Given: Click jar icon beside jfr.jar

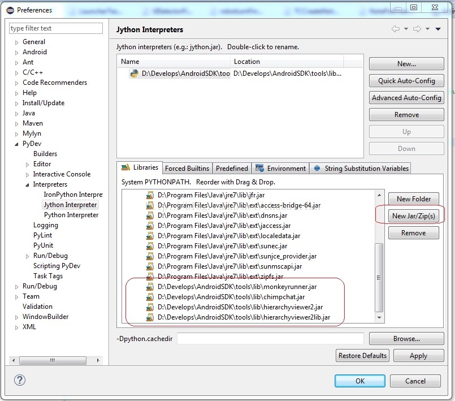Looking at the screenshot, I should pyautogui.click(x=150, y=195).
